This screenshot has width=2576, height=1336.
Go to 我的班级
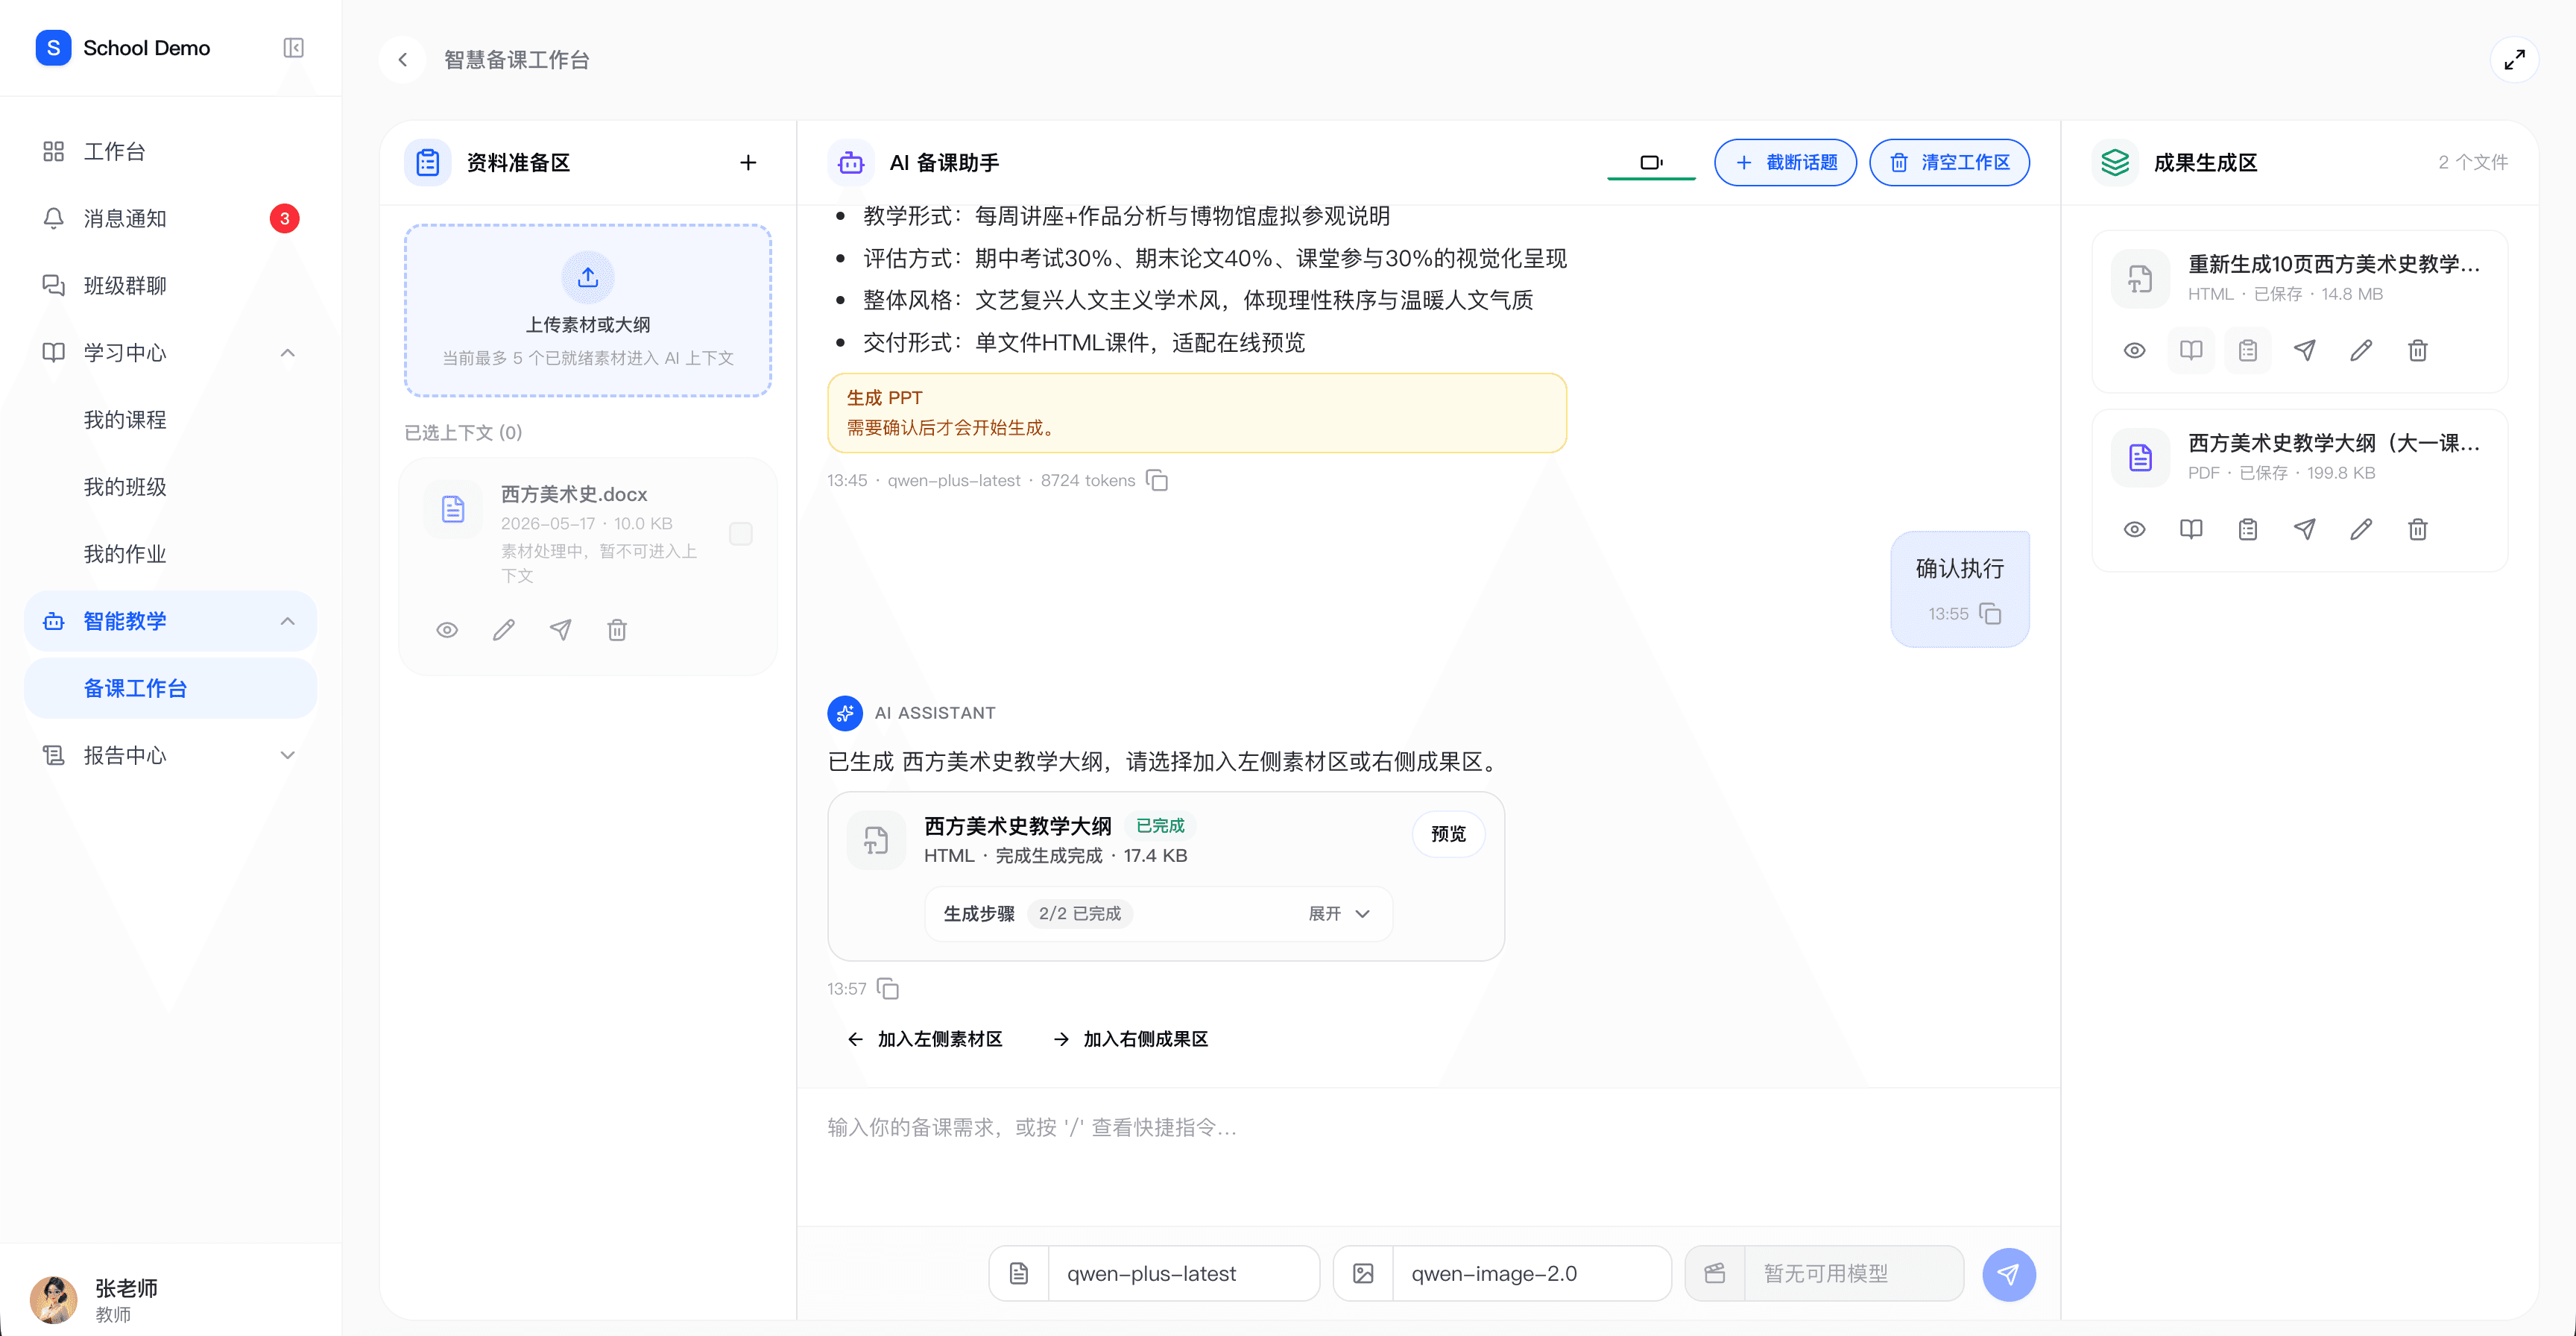coord(170,487)
